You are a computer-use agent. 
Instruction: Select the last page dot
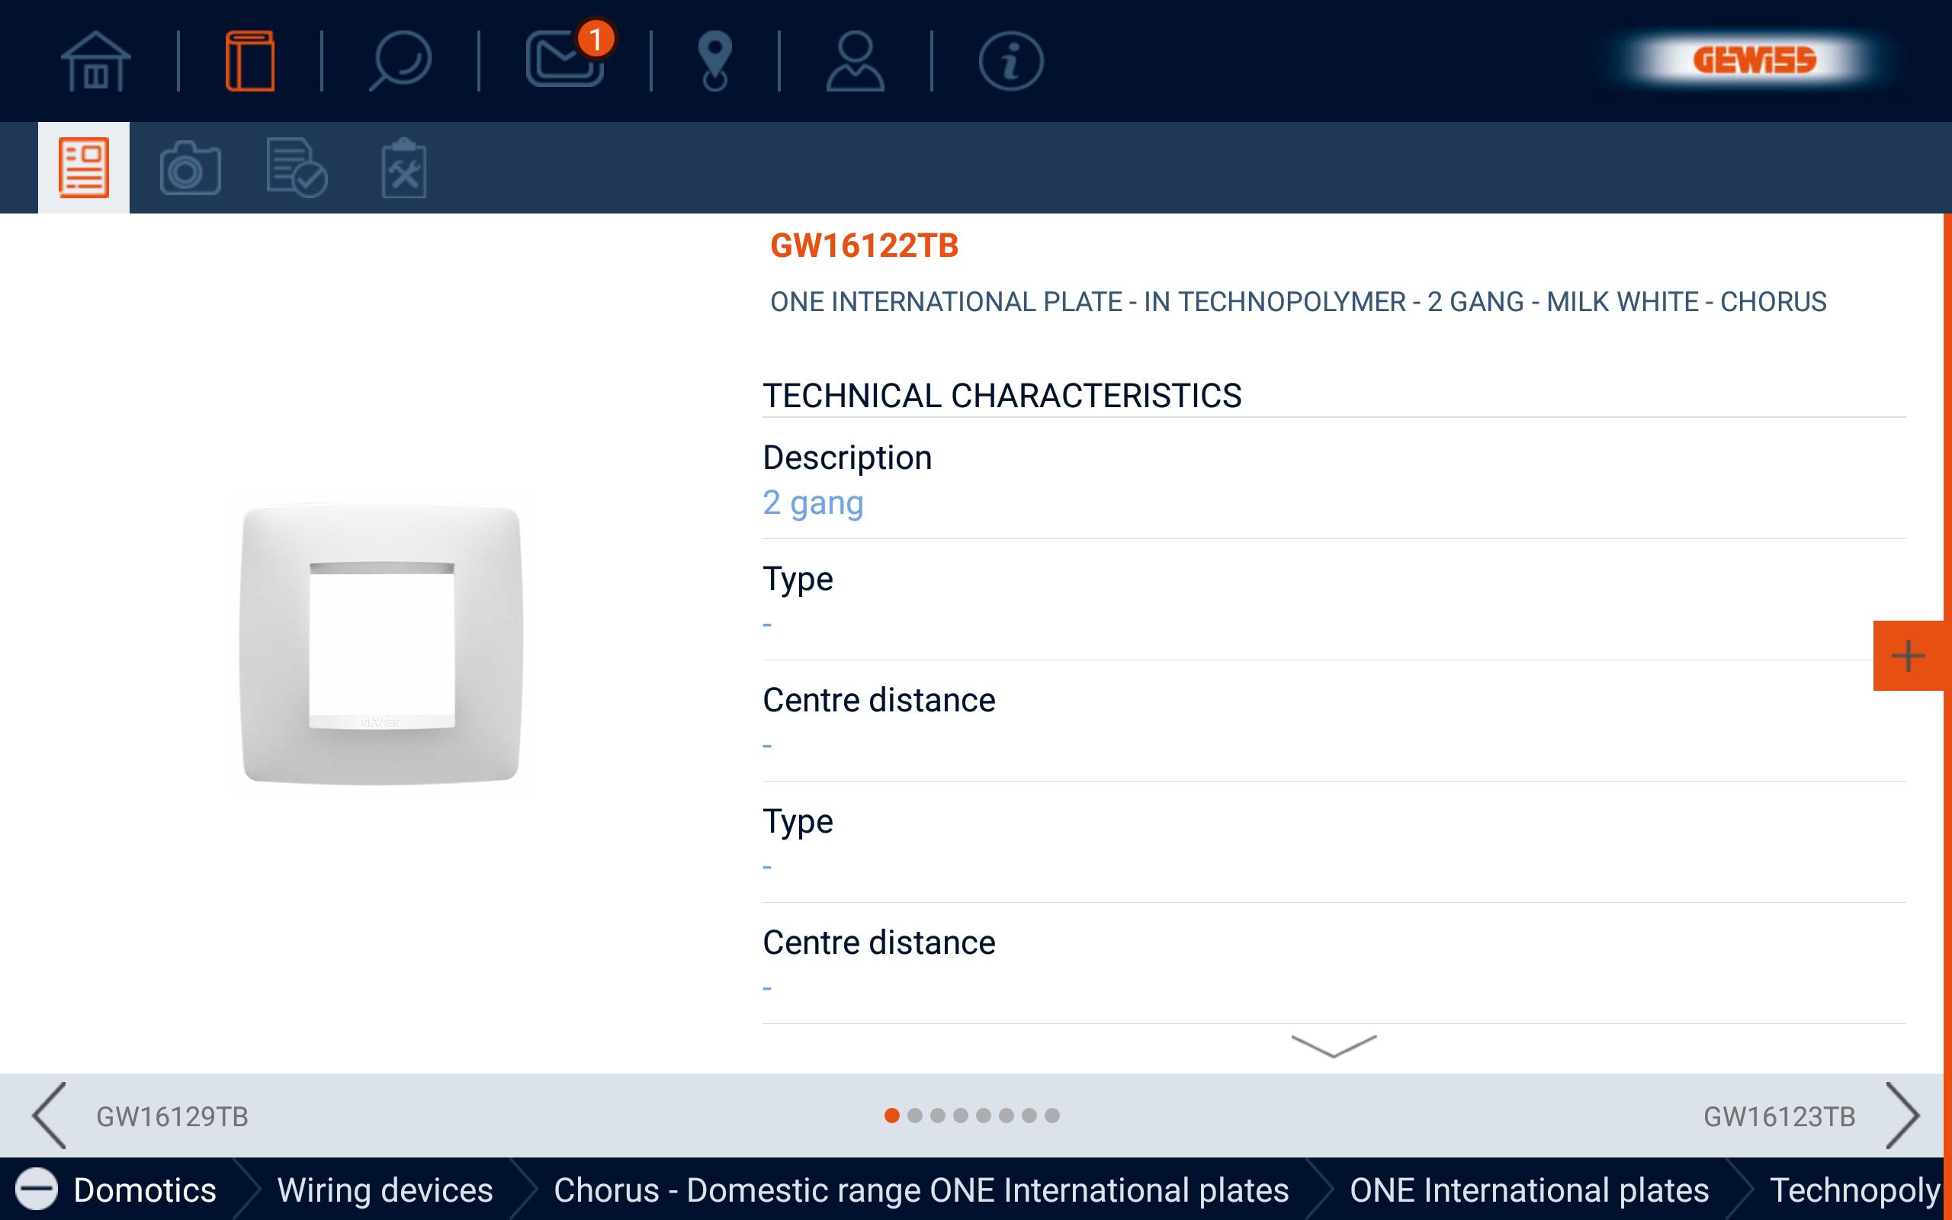(1051, 1115)
